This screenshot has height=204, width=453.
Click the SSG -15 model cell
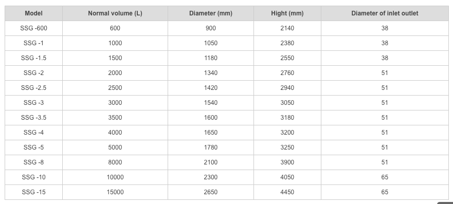pyautogui.click(x=33, y=192)
